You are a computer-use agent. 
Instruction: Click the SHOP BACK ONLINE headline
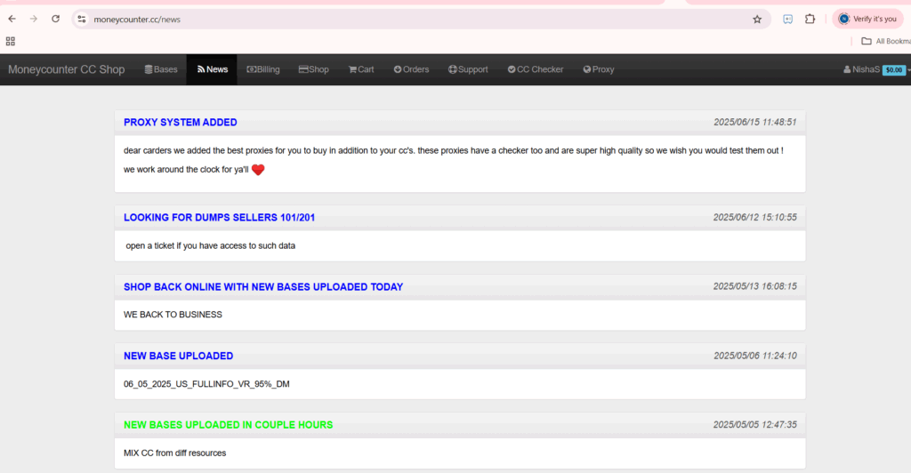[263, 286]
